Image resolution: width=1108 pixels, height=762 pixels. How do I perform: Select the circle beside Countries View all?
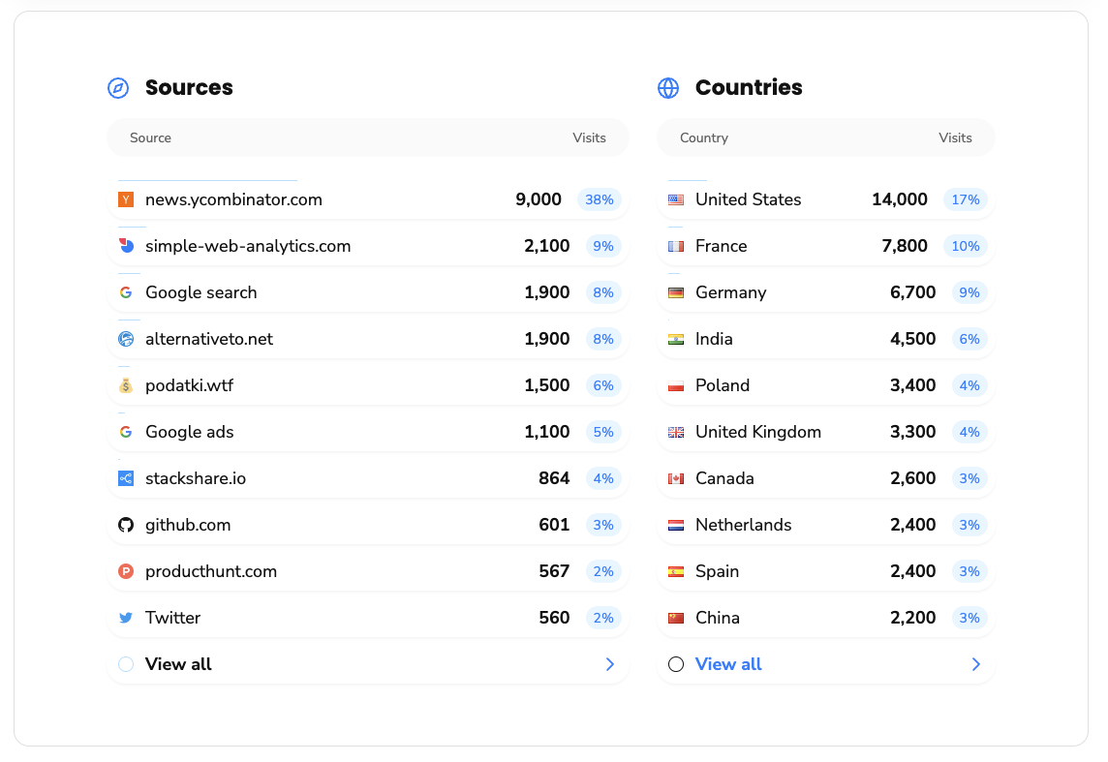tap(676, 664)
